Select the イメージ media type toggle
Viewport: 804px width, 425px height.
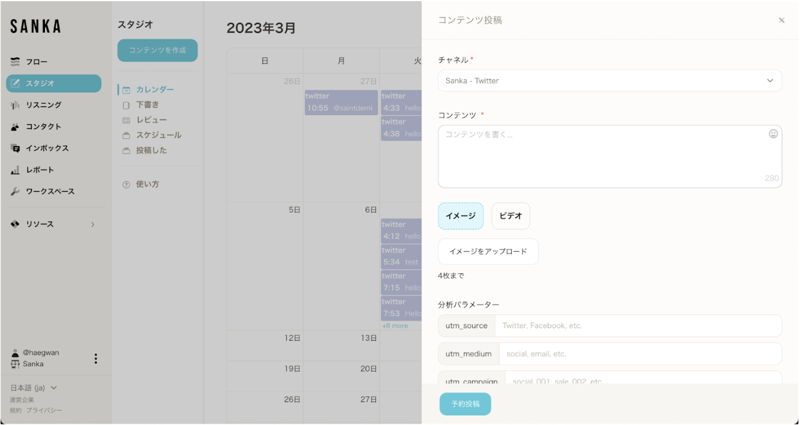click(460, 216)
